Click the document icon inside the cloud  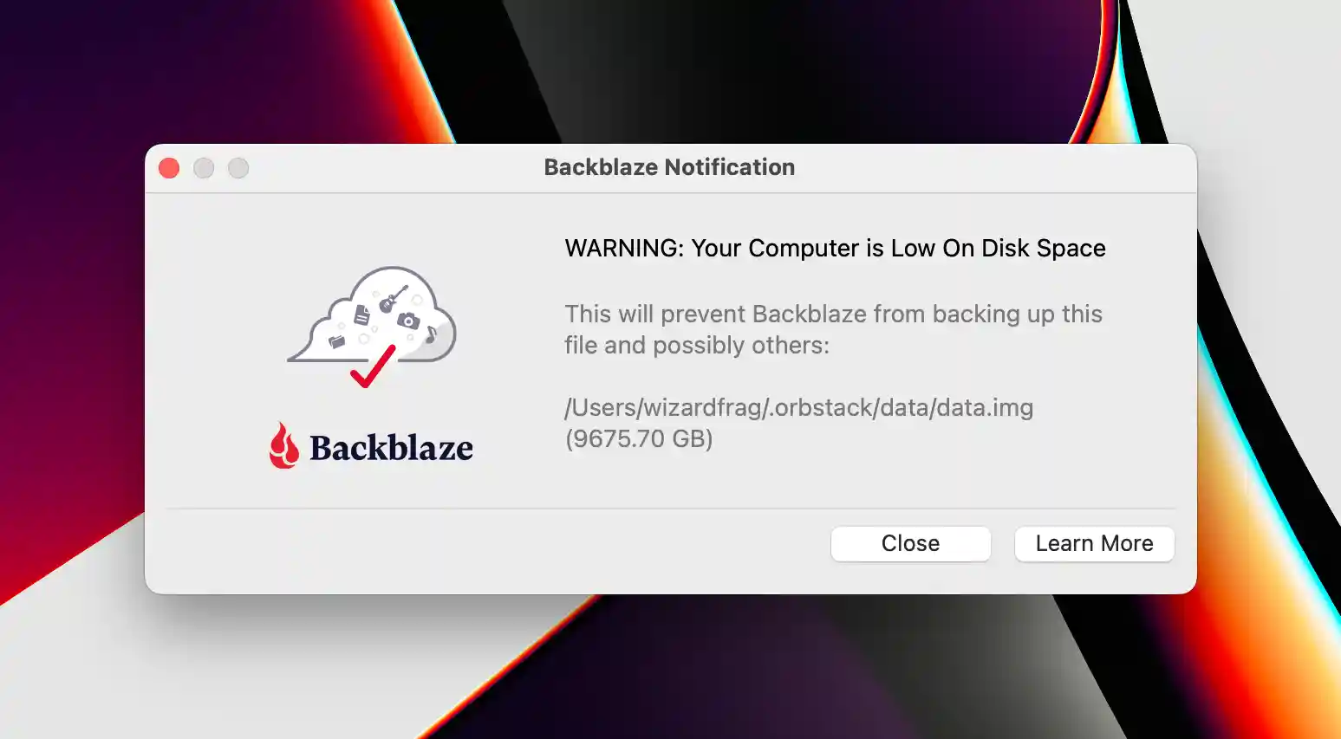pyautogui.click(x=361, y=314)
